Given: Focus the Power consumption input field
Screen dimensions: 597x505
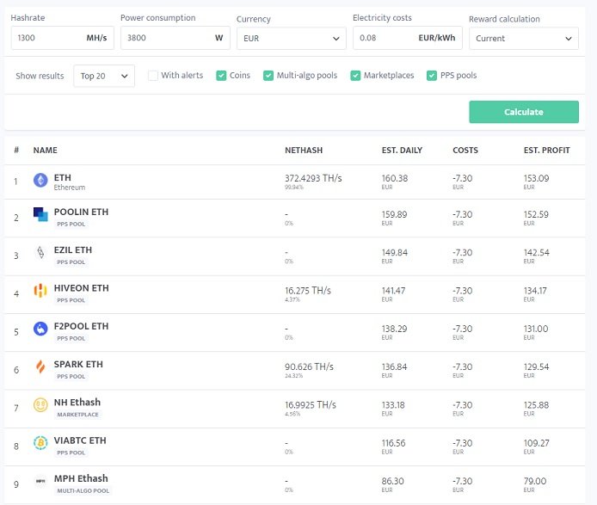Looking at the screenshot, I should 175,38.
